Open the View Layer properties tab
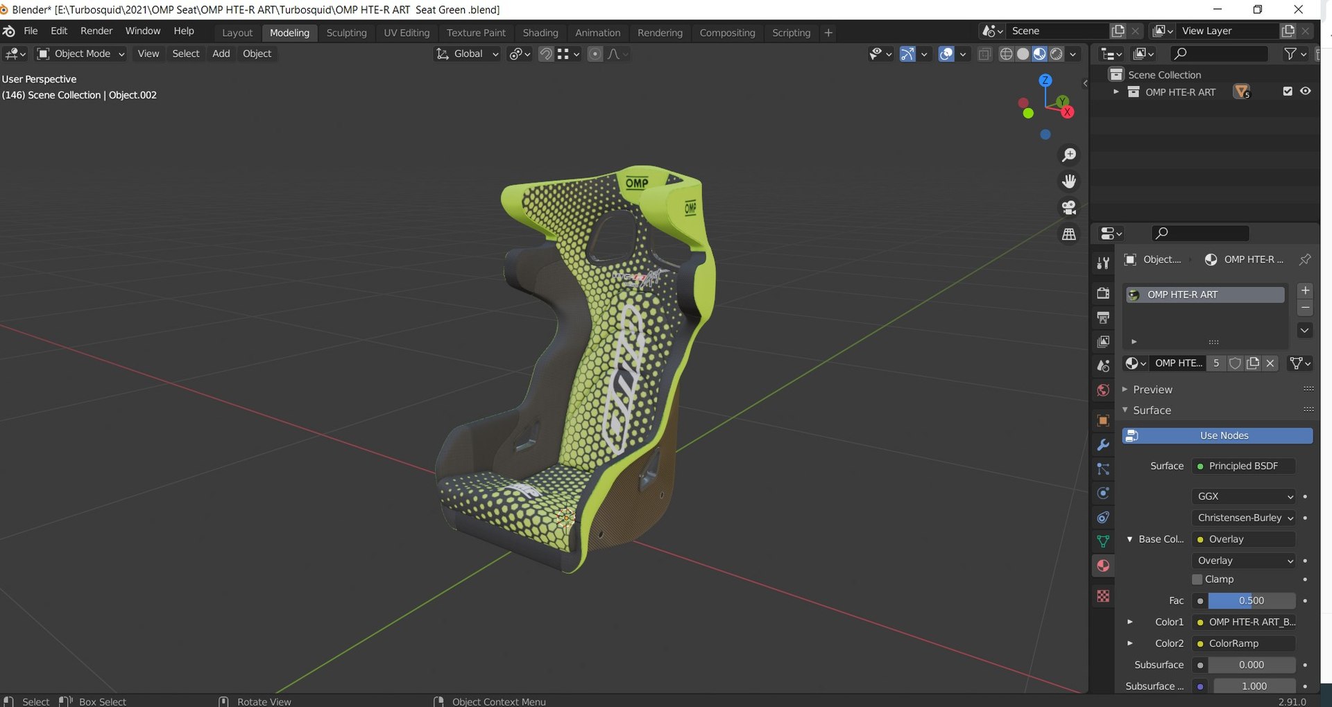 pyautogui.click(x=1103, y=342)
